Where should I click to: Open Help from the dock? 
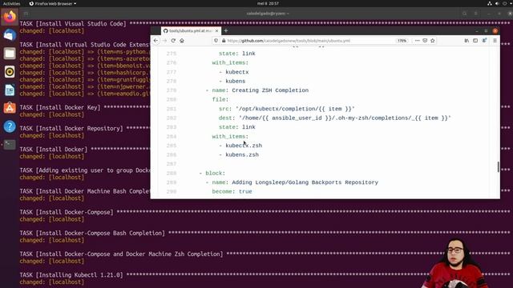click(10, 126)
